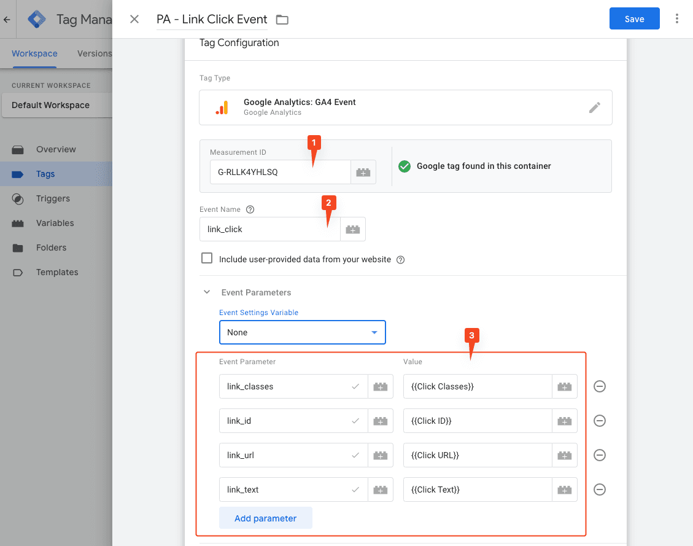The image size is (693, 546).
Task: Click help icon beside Event Name label
Action: coord(250,209)
